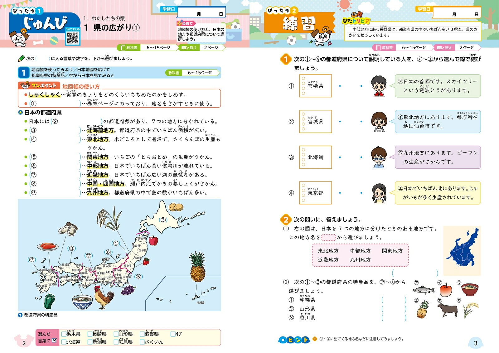Click the blank ① in the しゅくしゃく box
Screen dimensions: 499x353
tap(55, 104)
